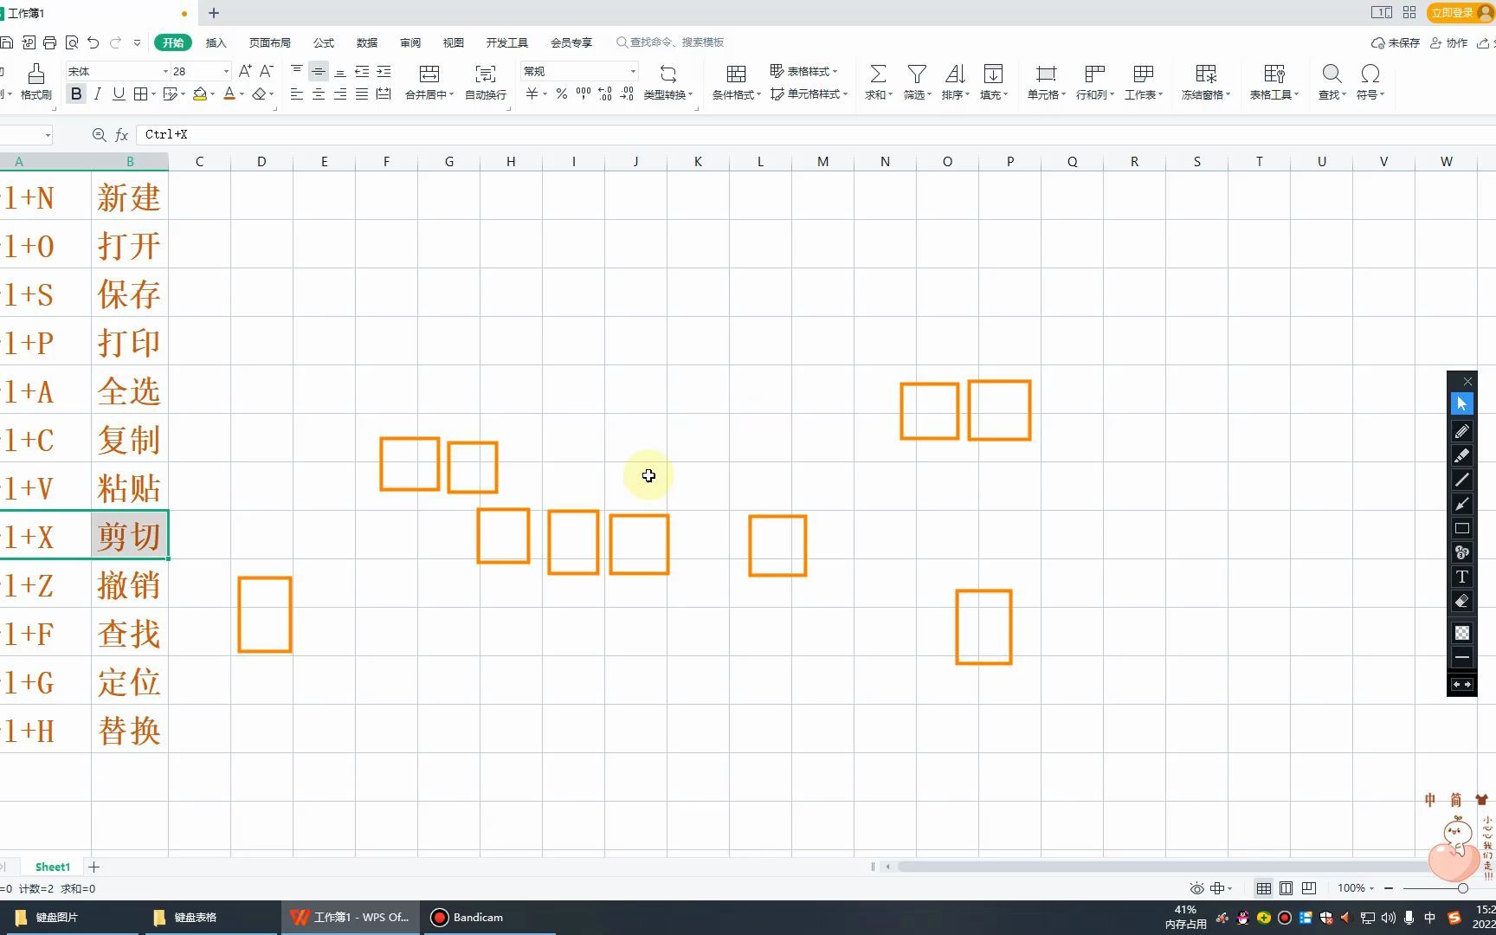This screenshot has width=1496, height=935.
Task: Toggle italic formatting
Action: click(98, 93)
